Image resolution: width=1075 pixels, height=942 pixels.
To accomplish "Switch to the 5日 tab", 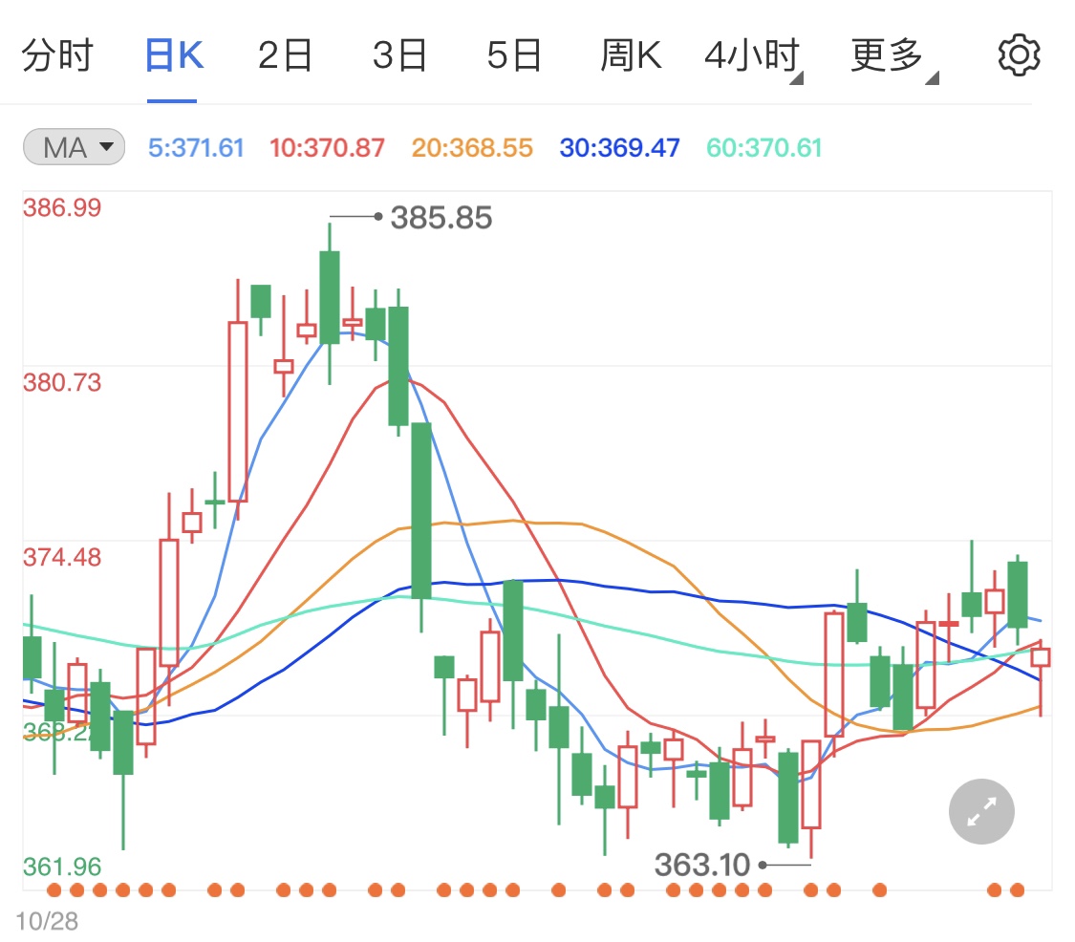I will [x=514, y=55].
